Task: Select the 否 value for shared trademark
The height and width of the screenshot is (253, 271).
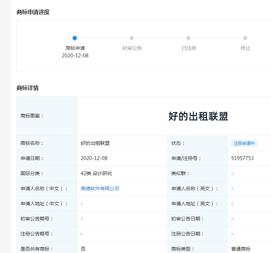Action: 83,249
